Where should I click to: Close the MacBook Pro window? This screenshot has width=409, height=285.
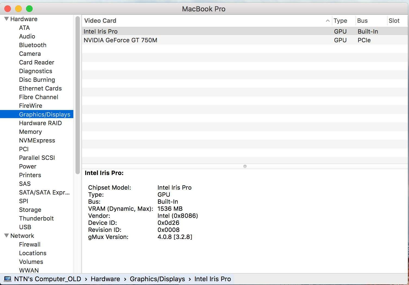coord(8,9)
